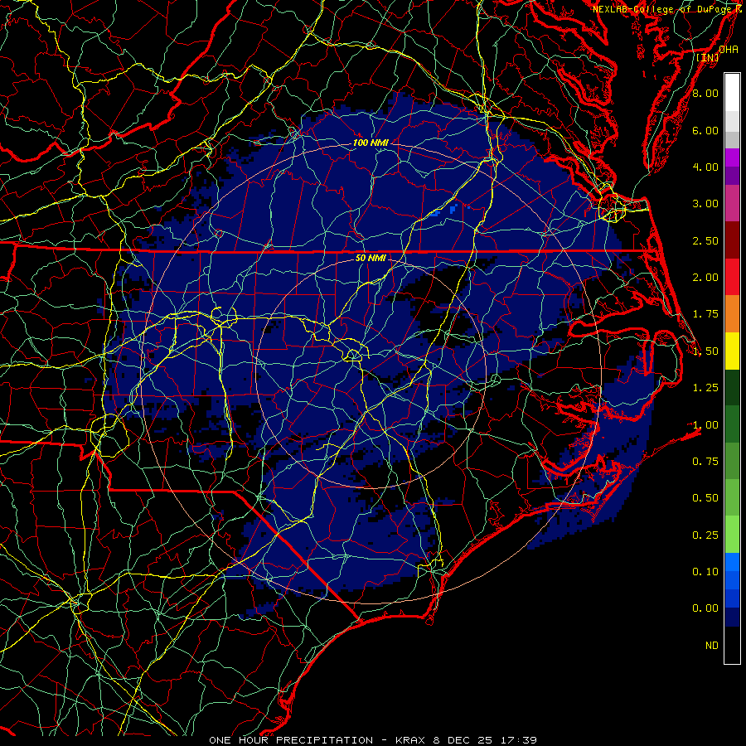Pick the orange legend swatch near 1.75

coord(732,314)
